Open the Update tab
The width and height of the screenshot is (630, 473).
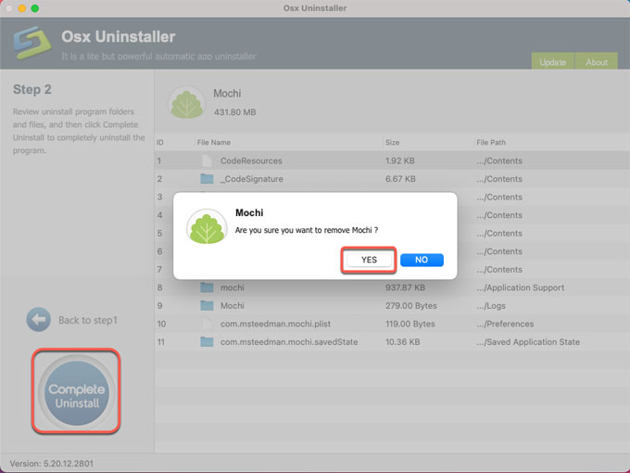tap(552, 62)
